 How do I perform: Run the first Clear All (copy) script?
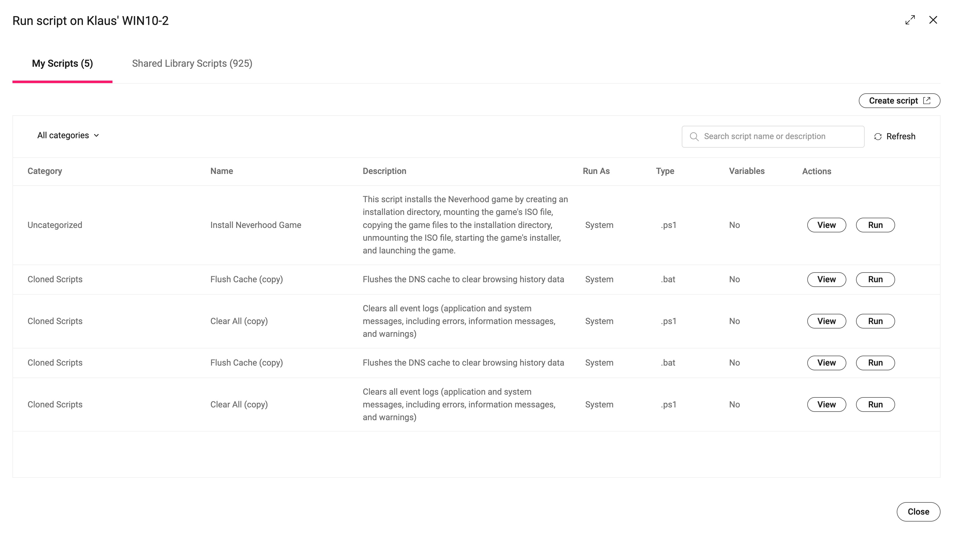click(x=875, y=321)
